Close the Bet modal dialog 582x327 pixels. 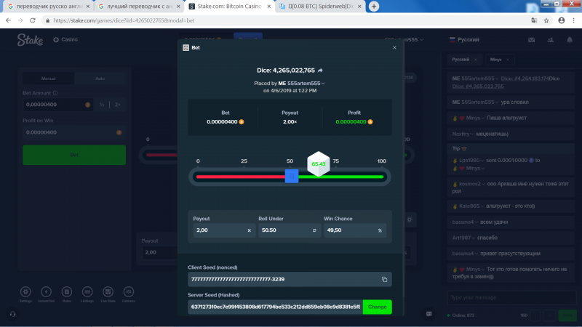pos(394,47)
